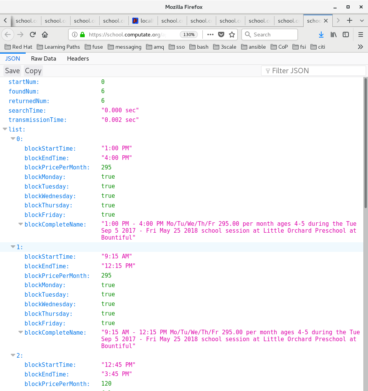Close the active school tab
Image resolution: width=368 pixels, height=391 pixels.
click(x=325, y=21)
